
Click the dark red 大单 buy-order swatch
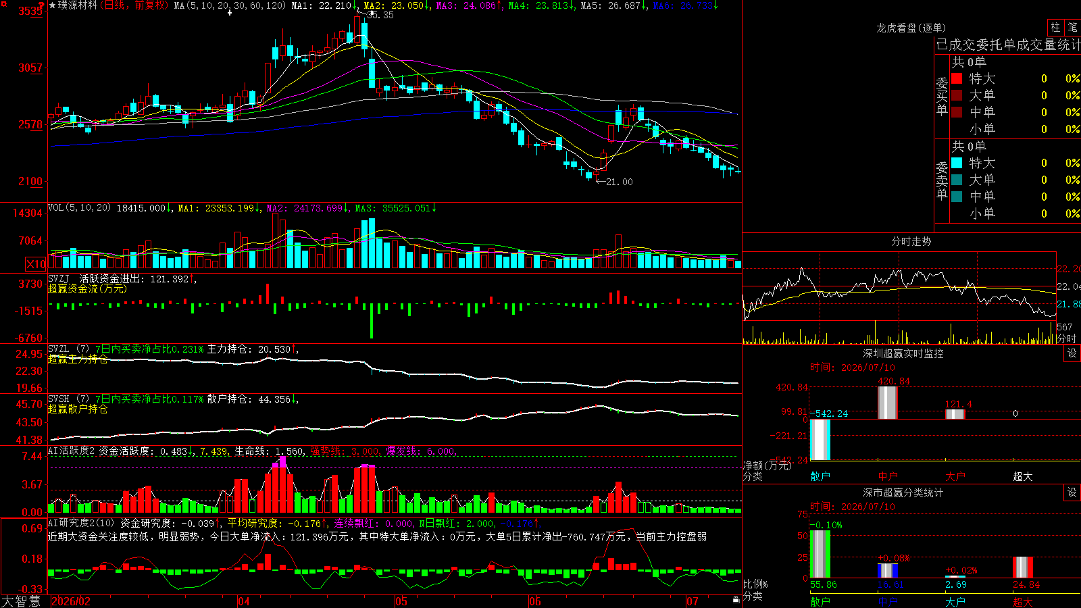(x=957, y=95)
